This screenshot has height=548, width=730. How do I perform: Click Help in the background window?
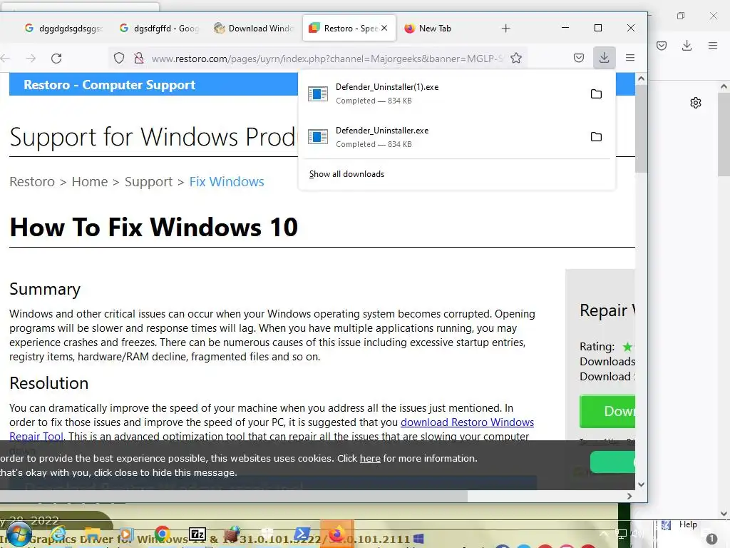688,524
